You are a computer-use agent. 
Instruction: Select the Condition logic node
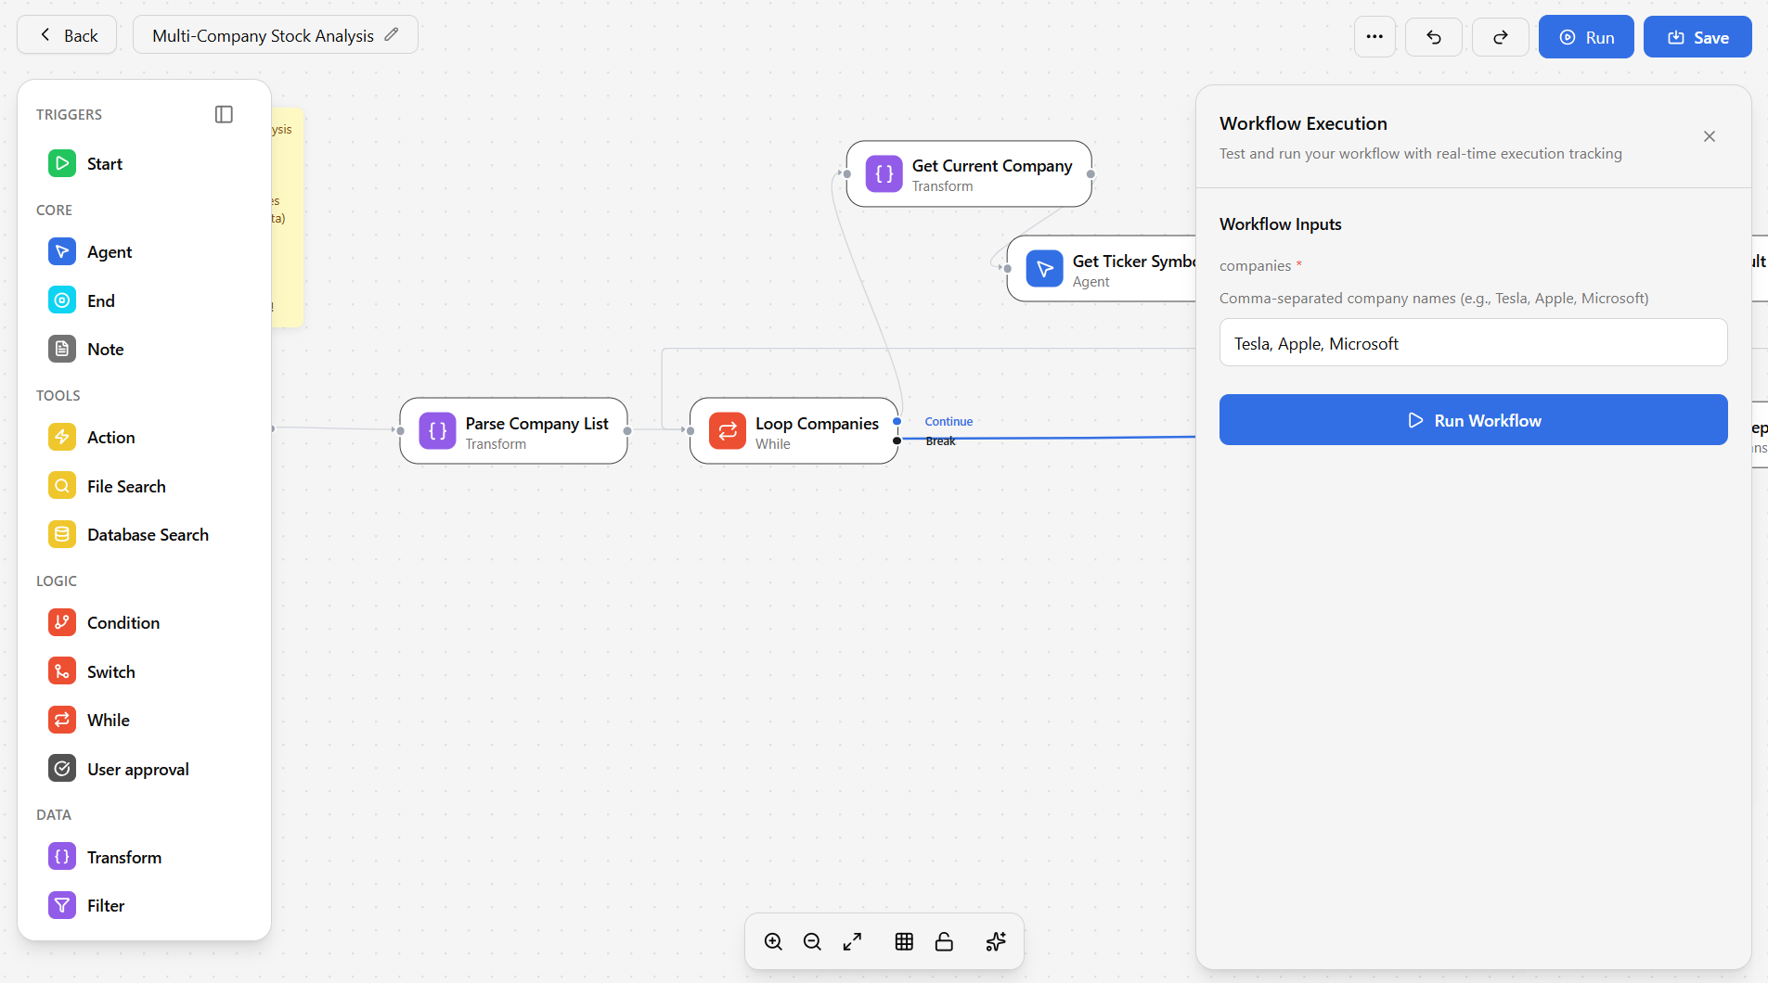(123, 623)
